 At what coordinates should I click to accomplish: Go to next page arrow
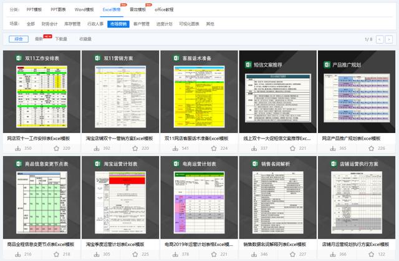coord(388,39)
